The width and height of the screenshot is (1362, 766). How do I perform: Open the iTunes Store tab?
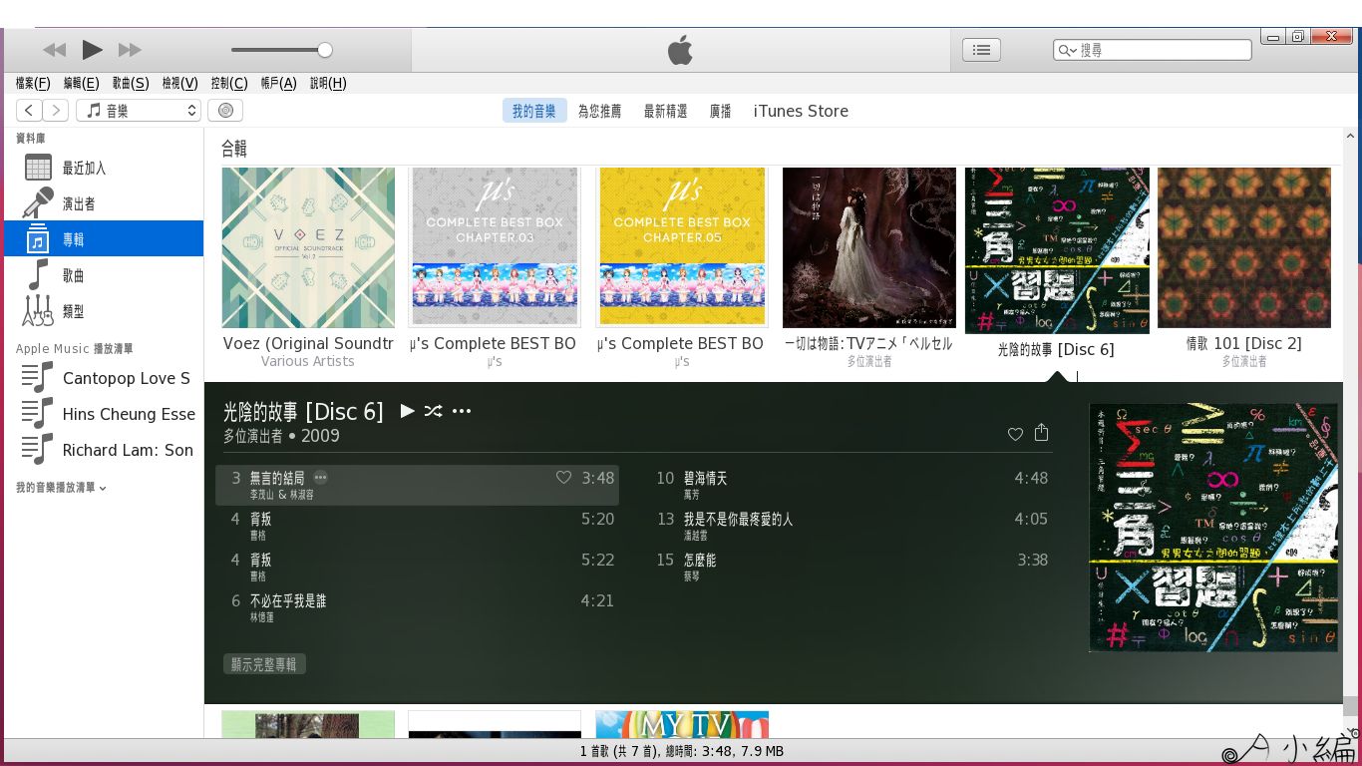click(801, 112)
